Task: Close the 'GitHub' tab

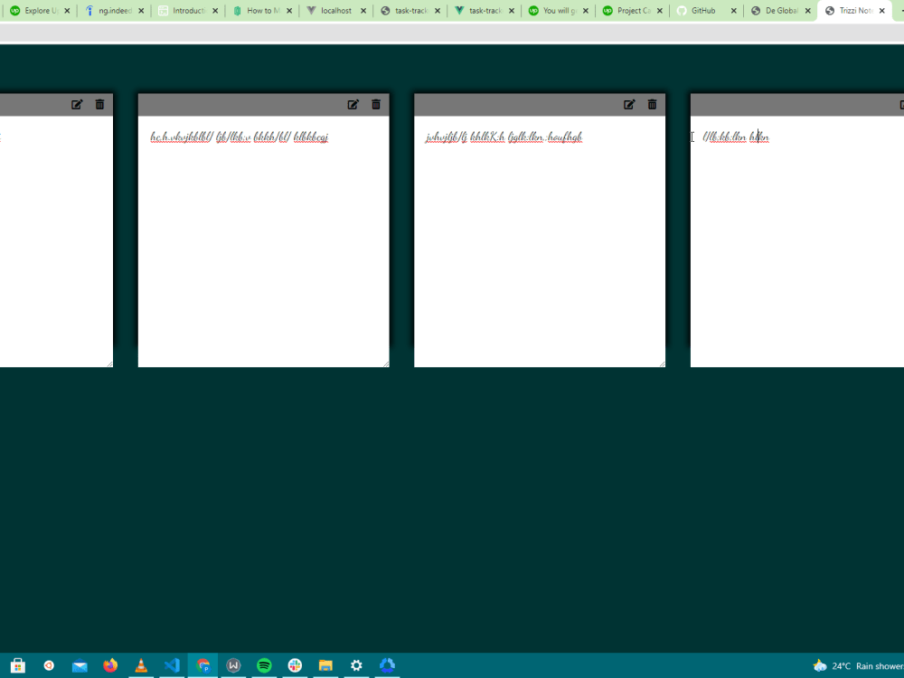Action: click(x=733, y=10)
